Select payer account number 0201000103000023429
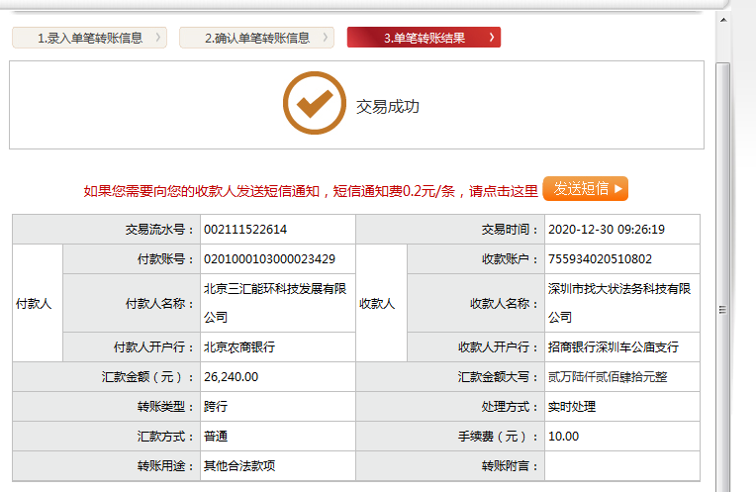The height and width of the screenshot is (492, 756). (x=269, y=259)
